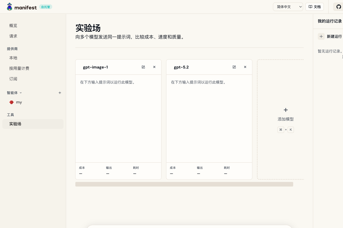Remove the gpt-image-1 model card
Image resolution: width=343 pixels, height=228 pixels.
click(x=154, y=67)
